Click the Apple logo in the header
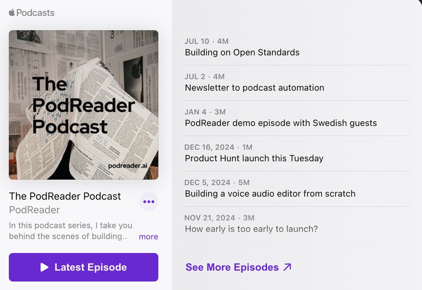422x290 pixels. click(12, 13)
